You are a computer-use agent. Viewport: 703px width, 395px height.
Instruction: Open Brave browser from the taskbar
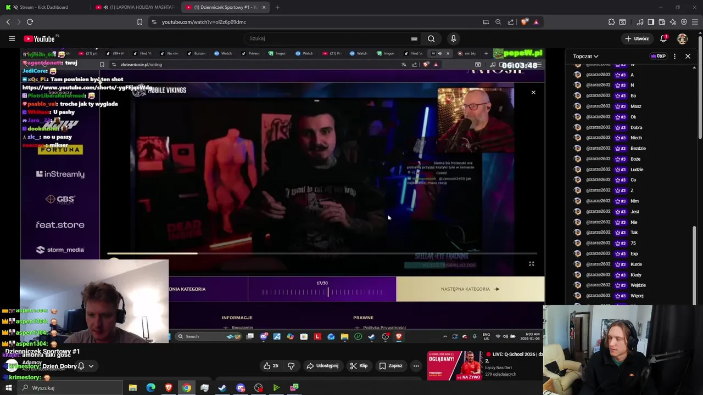click(169, 388)
